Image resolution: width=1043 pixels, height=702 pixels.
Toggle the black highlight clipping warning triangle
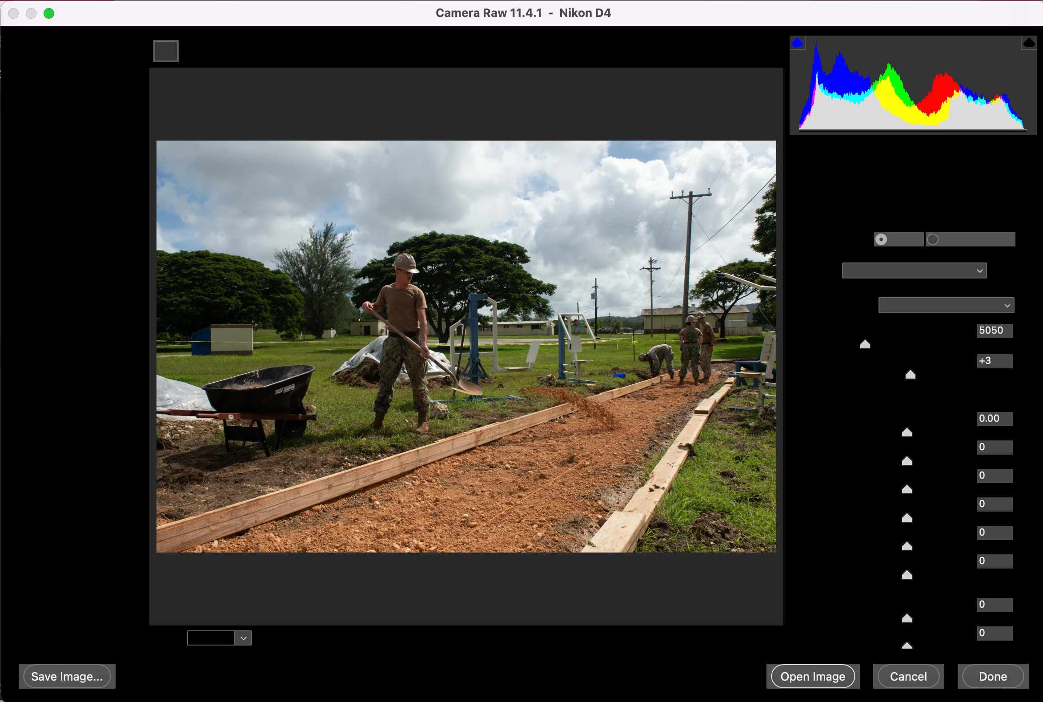coord(1029,43)
